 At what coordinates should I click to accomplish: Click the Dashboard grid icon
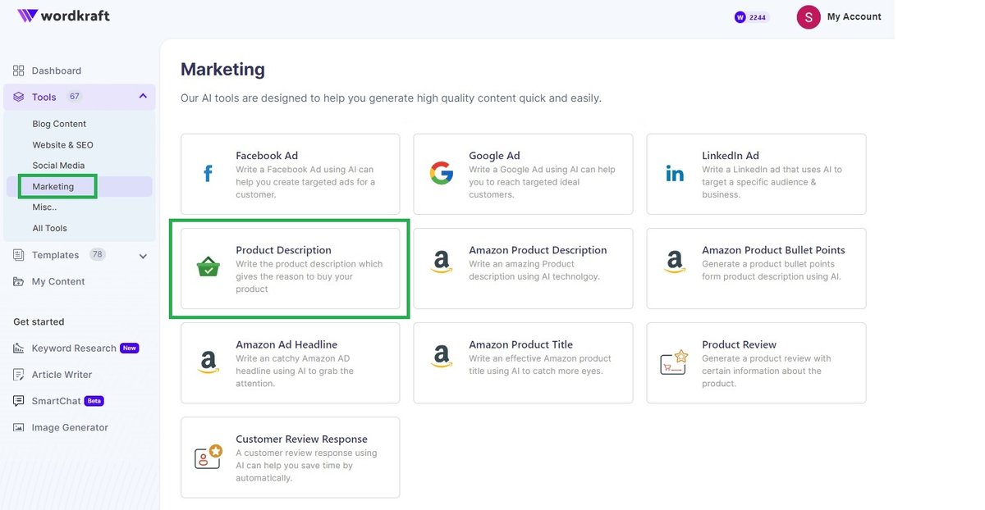click(x=18, y=71)
